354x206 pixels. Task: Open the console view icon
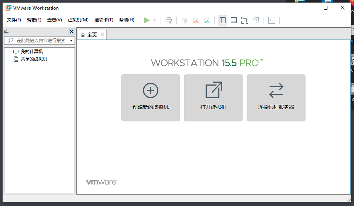pos(272,20)
